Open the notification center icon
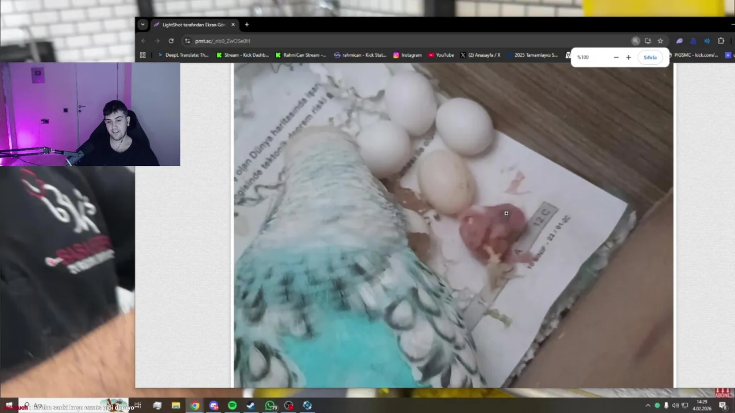735x413 pixels. pos(722,406)
